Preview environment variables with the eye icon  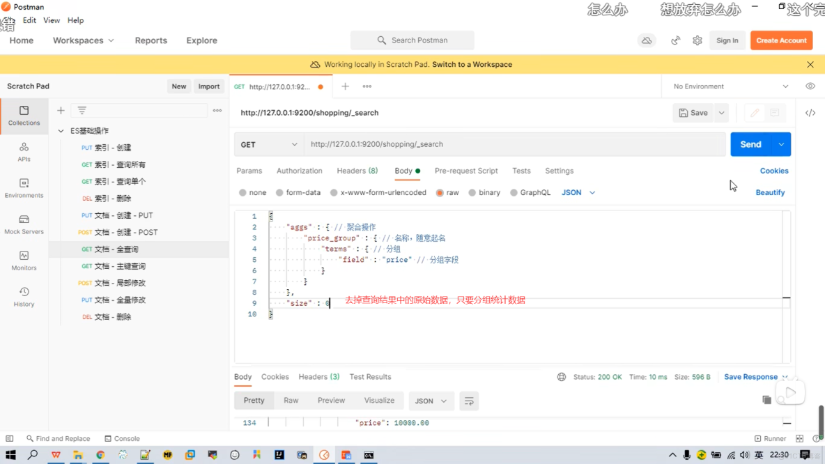(x=810, y=86)
